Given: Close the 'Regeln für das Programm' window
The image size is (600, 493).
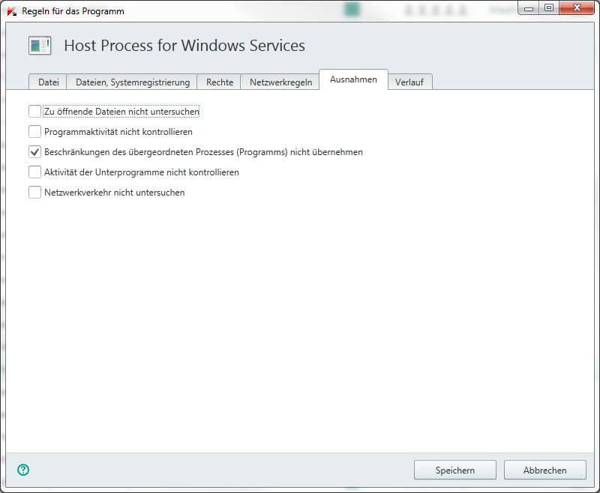Looking at the screenshot, I should click(x=577, y=7).
